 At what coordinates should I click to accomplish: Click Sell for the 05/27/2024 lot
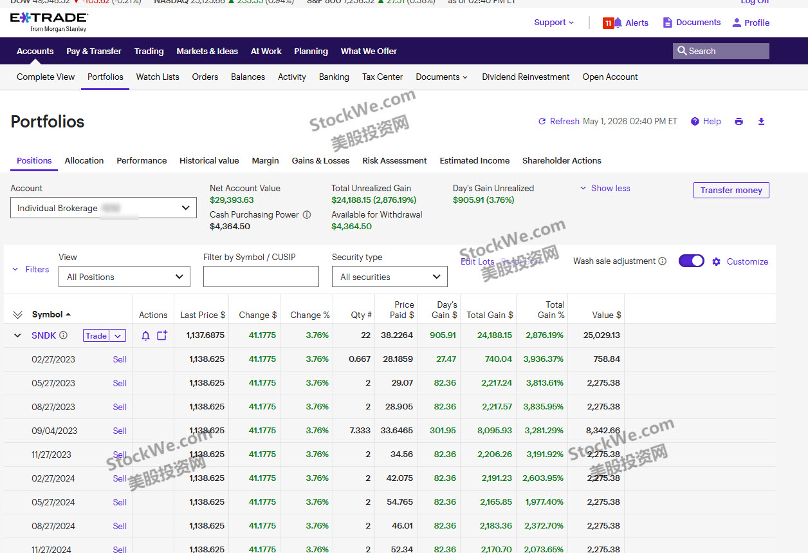[x=120, y=502]
